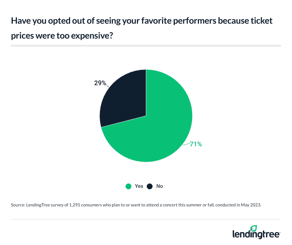This screenshot has height=245, width=292.
Task: Click the pie chart's center point
Action: (x=146, y=116)
